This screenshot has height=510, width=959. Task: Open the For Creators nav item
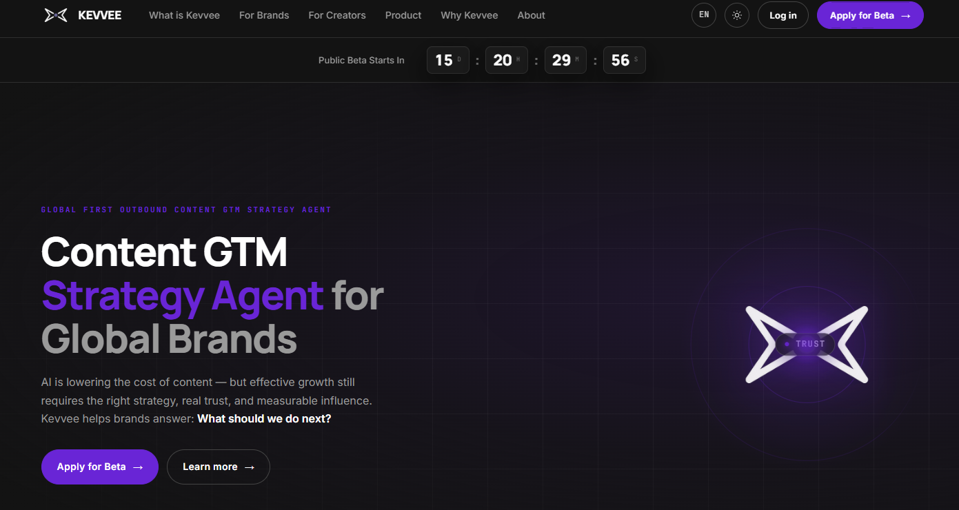(x=337, y=15)
